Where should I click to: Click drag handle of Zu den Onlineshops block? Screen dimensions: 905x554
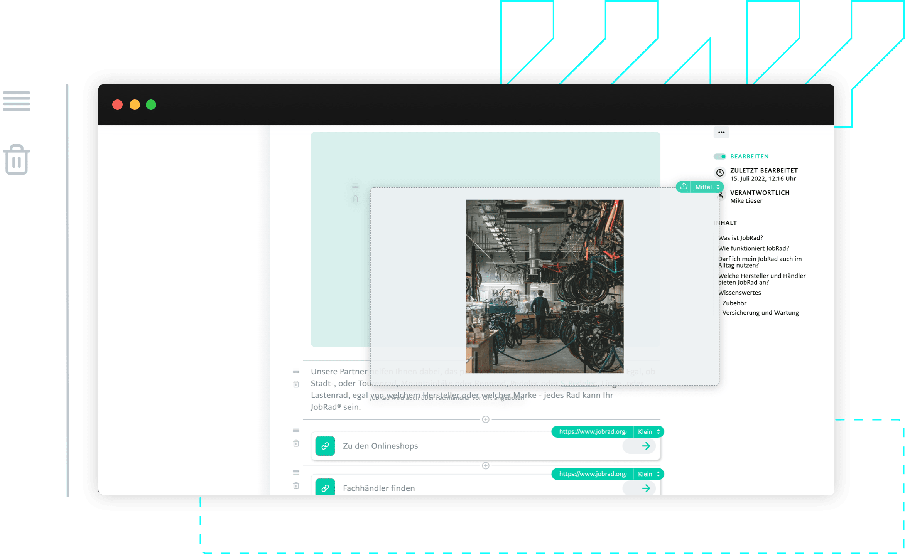[296, 430]
